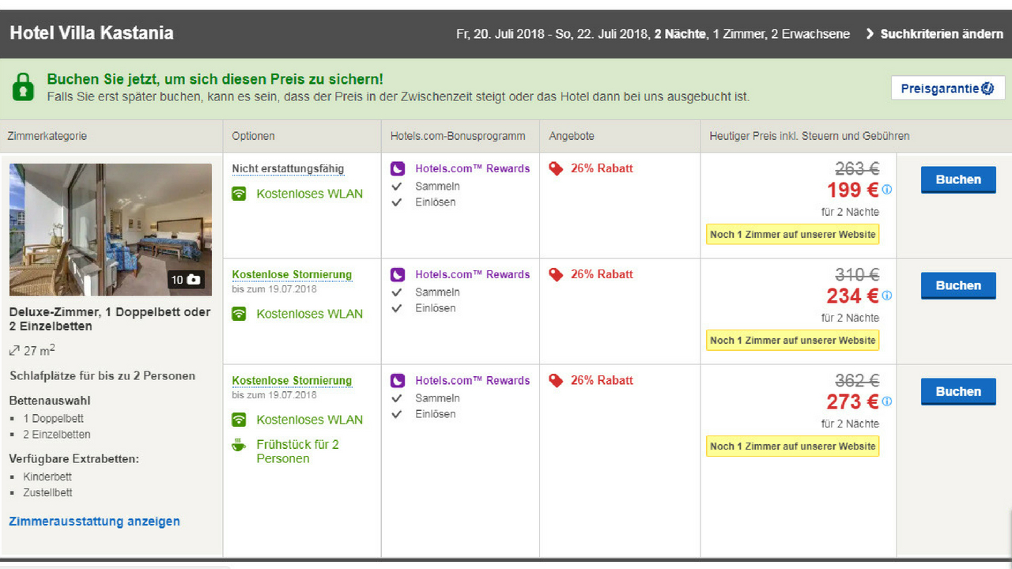
Task: Click red discount tag in 199 € row
Action: [x=557, y=168]
